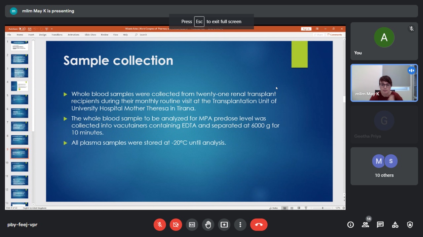Switch to Slide Sorter view
423x237 pixels.
click(292, 208)
